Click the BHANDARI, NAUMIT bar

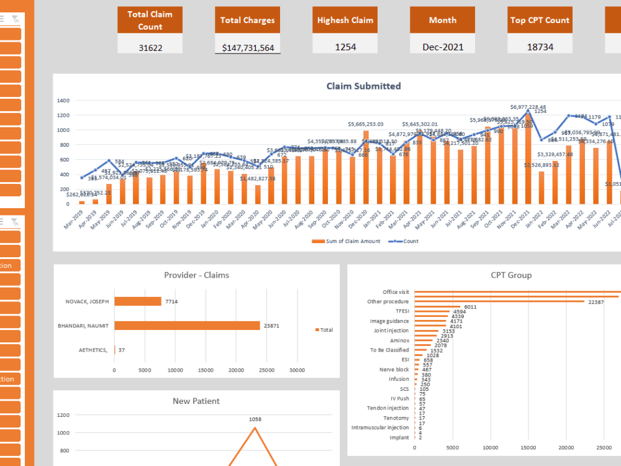click(187, 326)
